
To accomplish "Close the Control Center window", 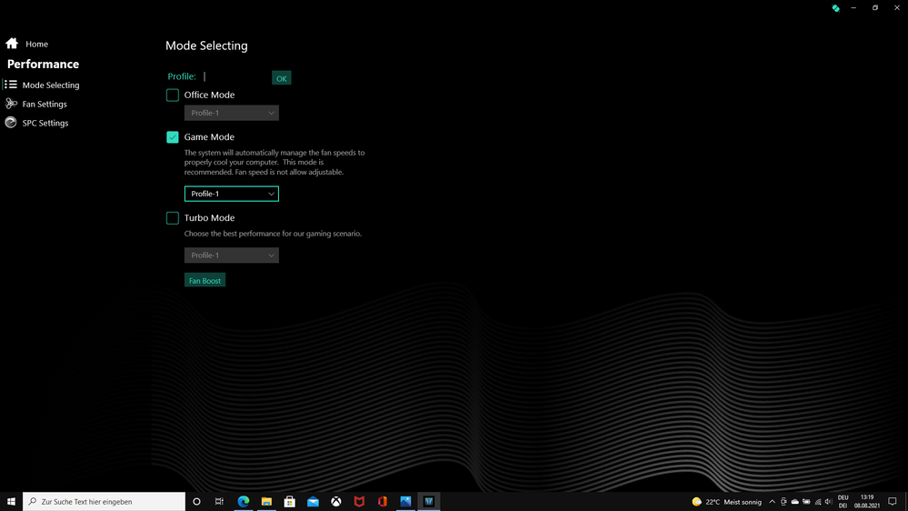I will [x=897, y=7].
